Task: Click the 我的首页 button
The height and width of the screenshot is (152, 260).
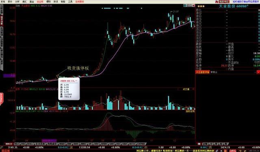Action: (224, 2)
